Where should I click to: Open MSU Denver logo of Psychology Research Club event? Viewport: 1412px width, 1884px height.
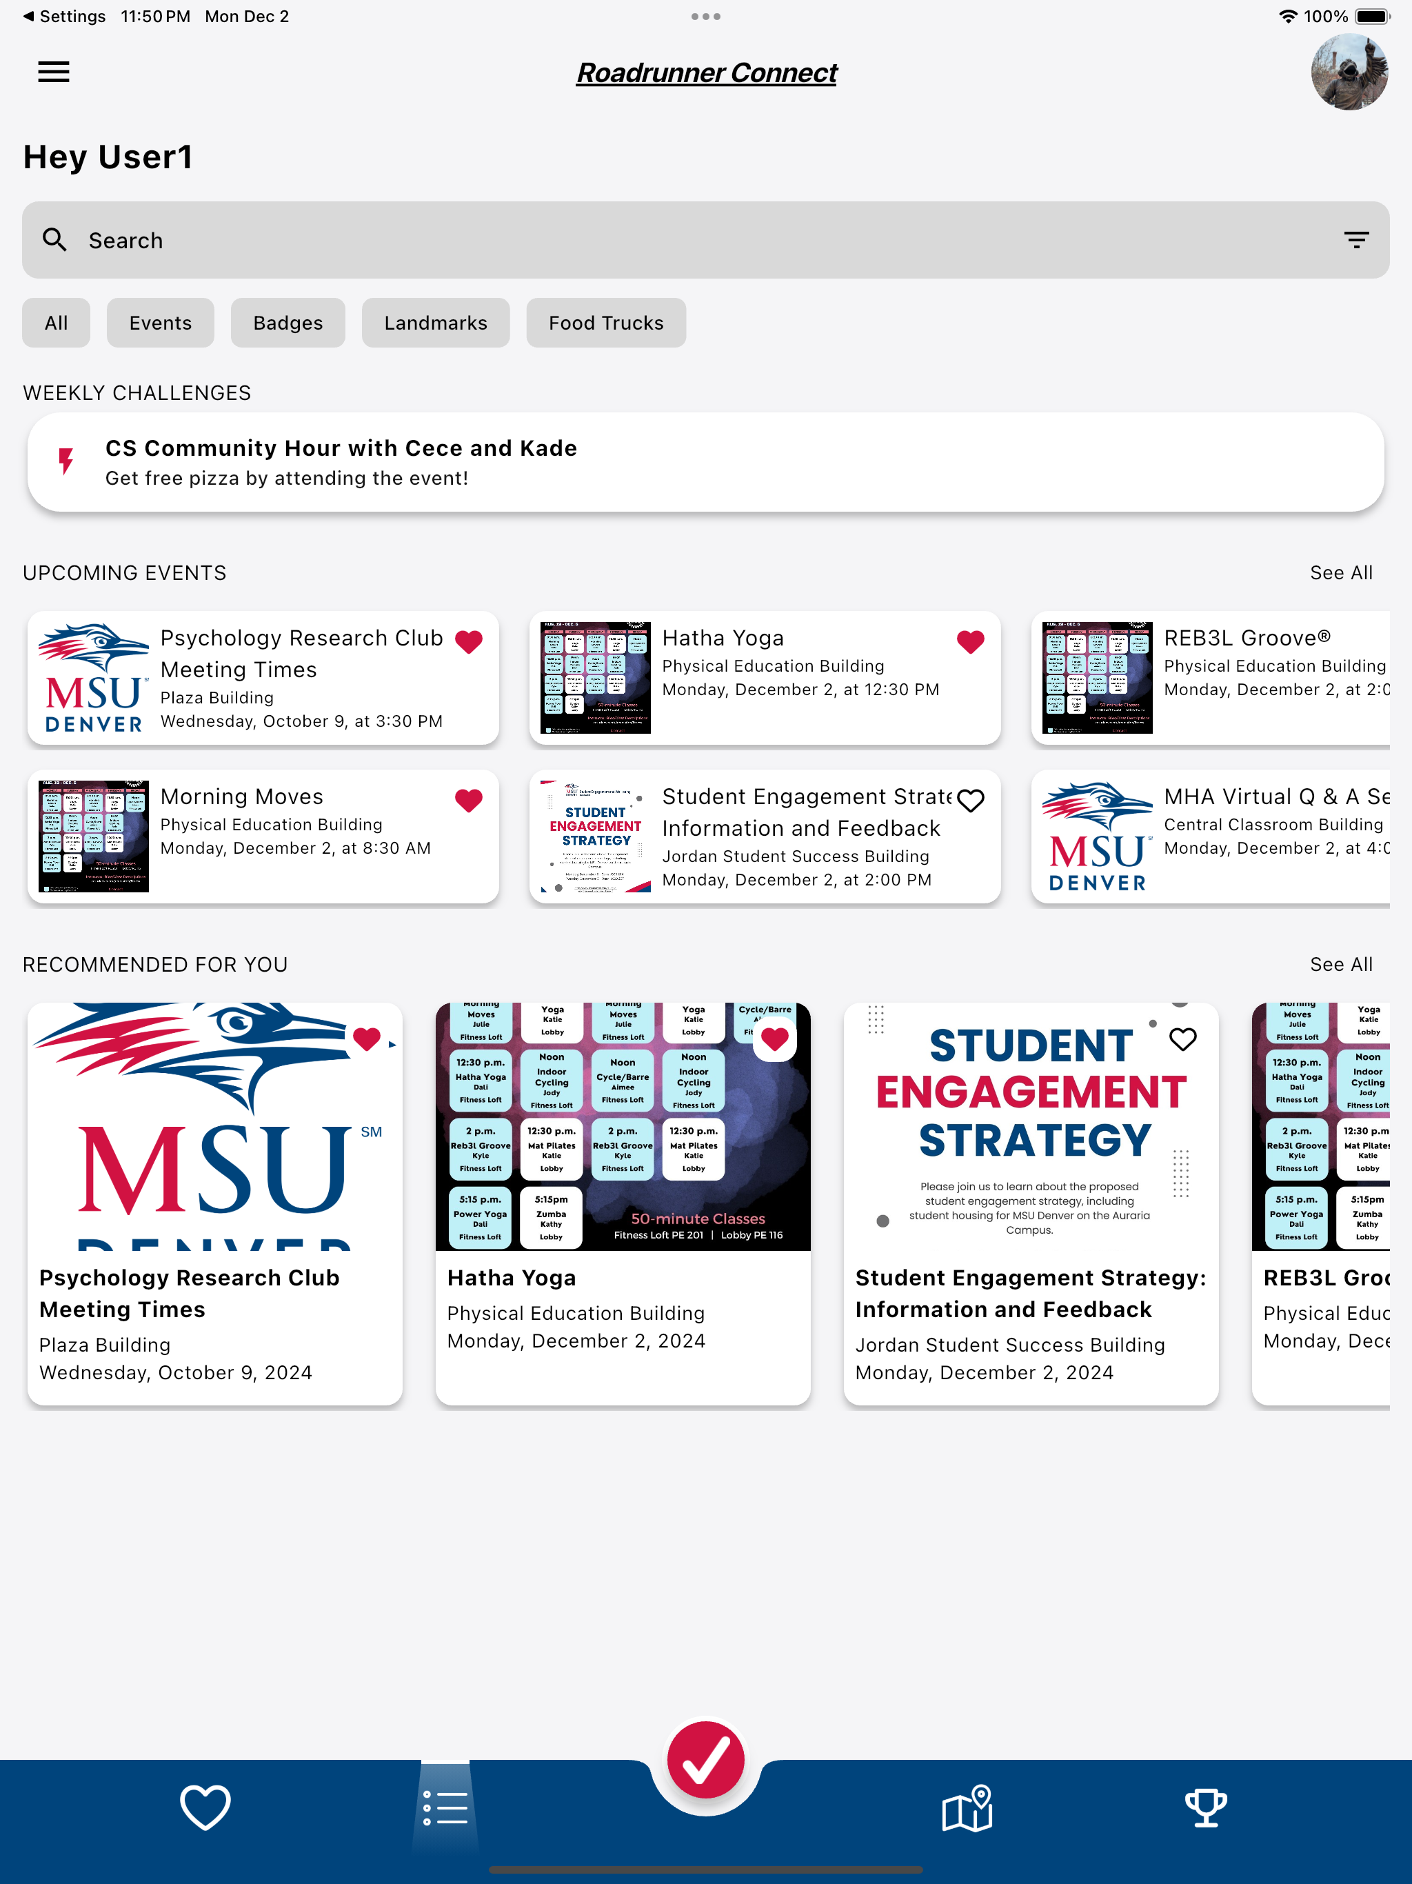pyautogui.click(x=94, y=678)
